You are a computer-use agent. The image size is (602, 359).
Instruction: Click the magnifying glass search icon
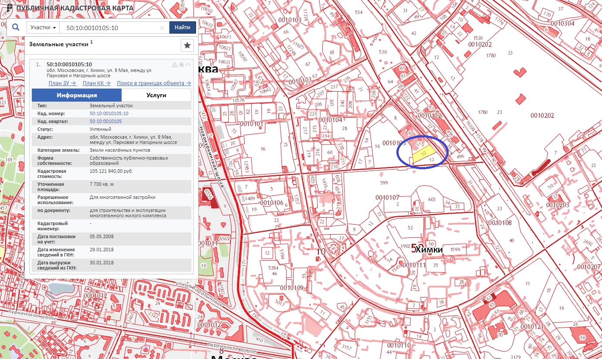(x=16, y=27)
